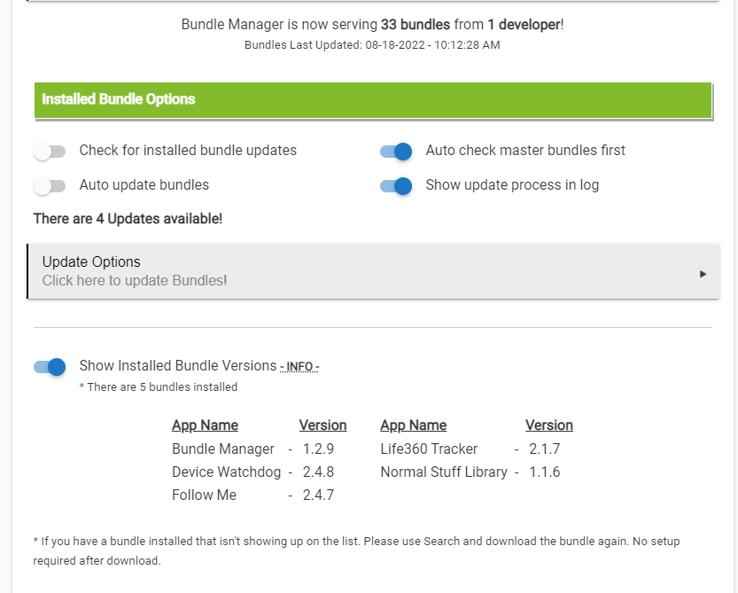Viewport: 738px width, 593px height.
Task: Click the left Version column header
Action: click(322, 425)
